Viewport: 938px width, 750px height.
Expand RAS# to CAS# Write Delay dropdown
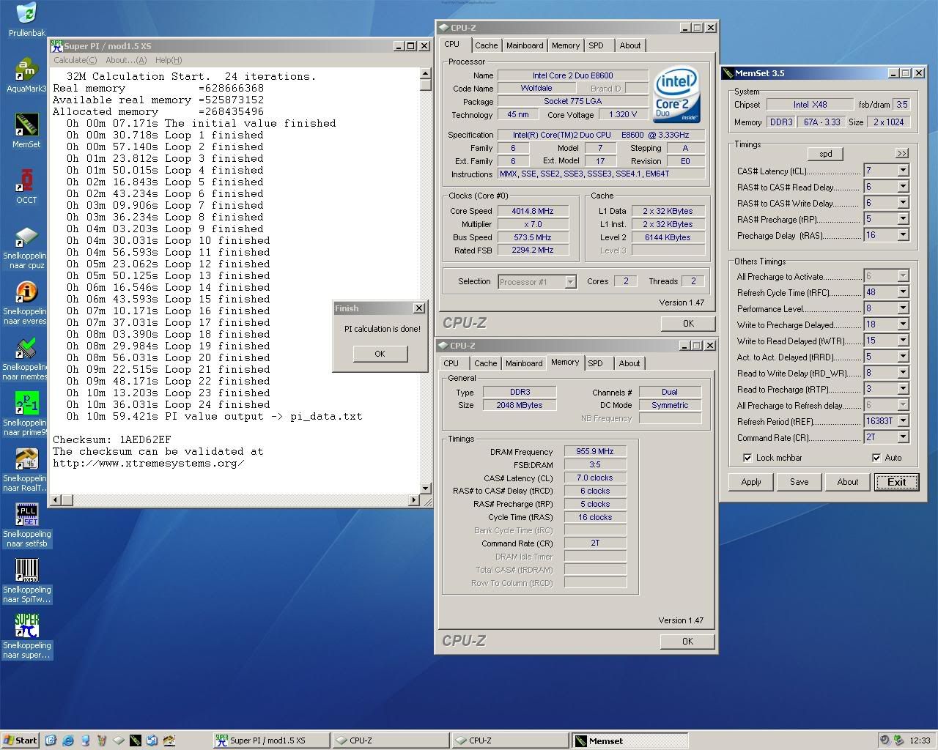point(903,203)
